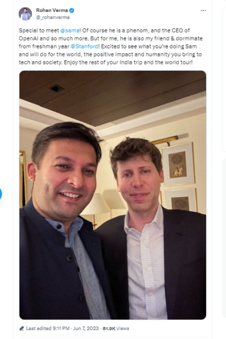226x339 pixels.
Task: Click Rohan Verma's profile avatar
Action: (25, 14)
